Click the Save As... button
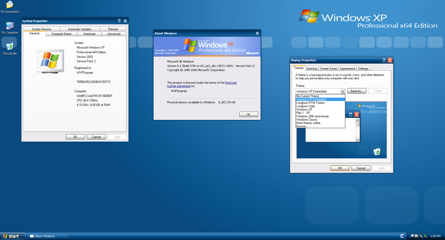Viewport: 445px width, 240px height. pyautogui.click(x=356, y=91)
